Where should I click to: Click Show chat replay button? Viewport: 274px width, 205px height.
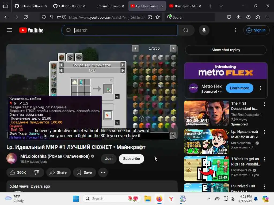click(x=226, y=50)
